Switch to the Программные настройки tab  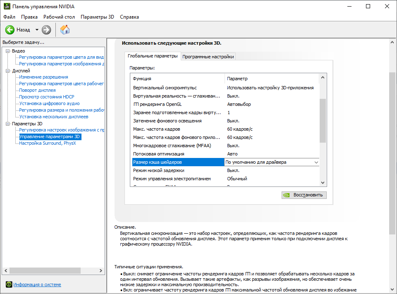point(208,57)
